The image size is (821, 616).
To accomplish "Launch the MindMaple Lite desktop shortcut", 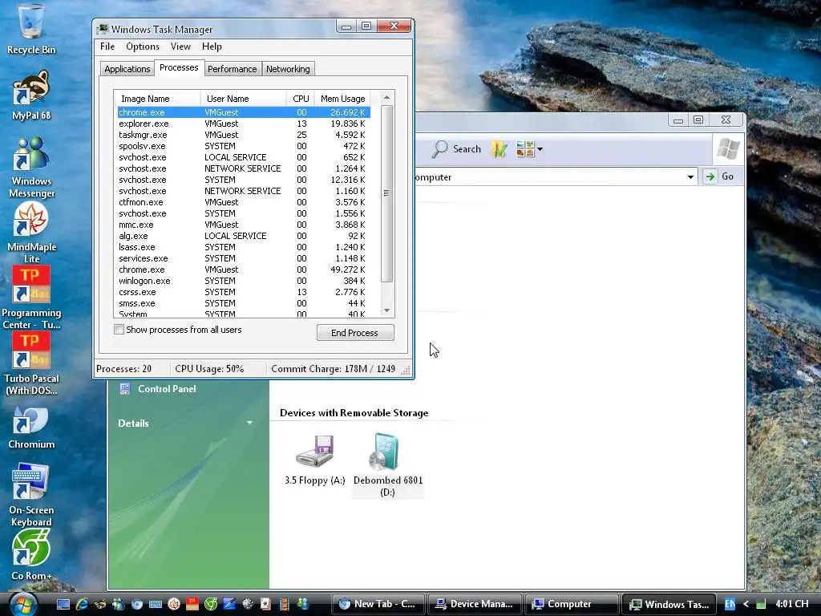I will [31, 233].
